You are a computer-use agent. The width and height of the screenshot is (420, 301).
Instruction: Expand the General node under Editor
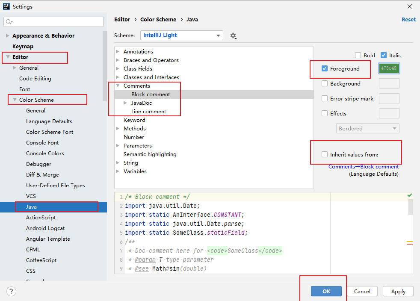tap(15, 68)
